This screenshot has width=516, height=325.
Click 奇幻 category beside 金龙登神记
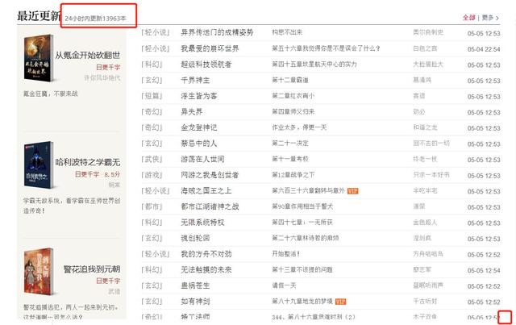pos(152,127)
